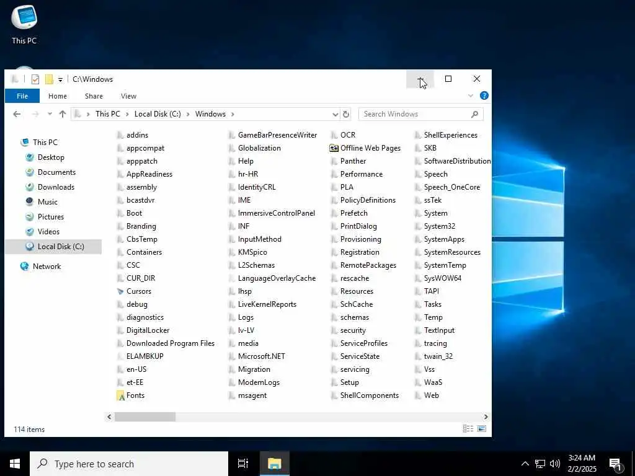Select the ShellComponents folder

coord(365,395)
